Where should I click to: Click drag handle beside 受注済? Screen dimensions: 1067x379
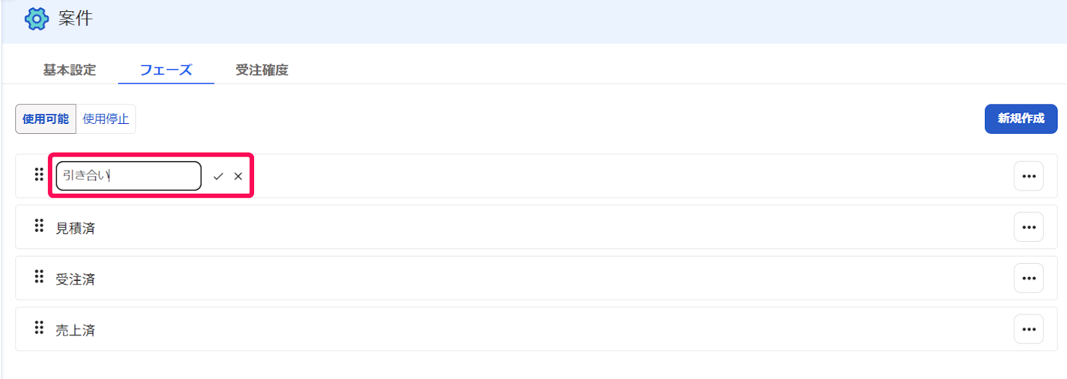coord(39,276)
